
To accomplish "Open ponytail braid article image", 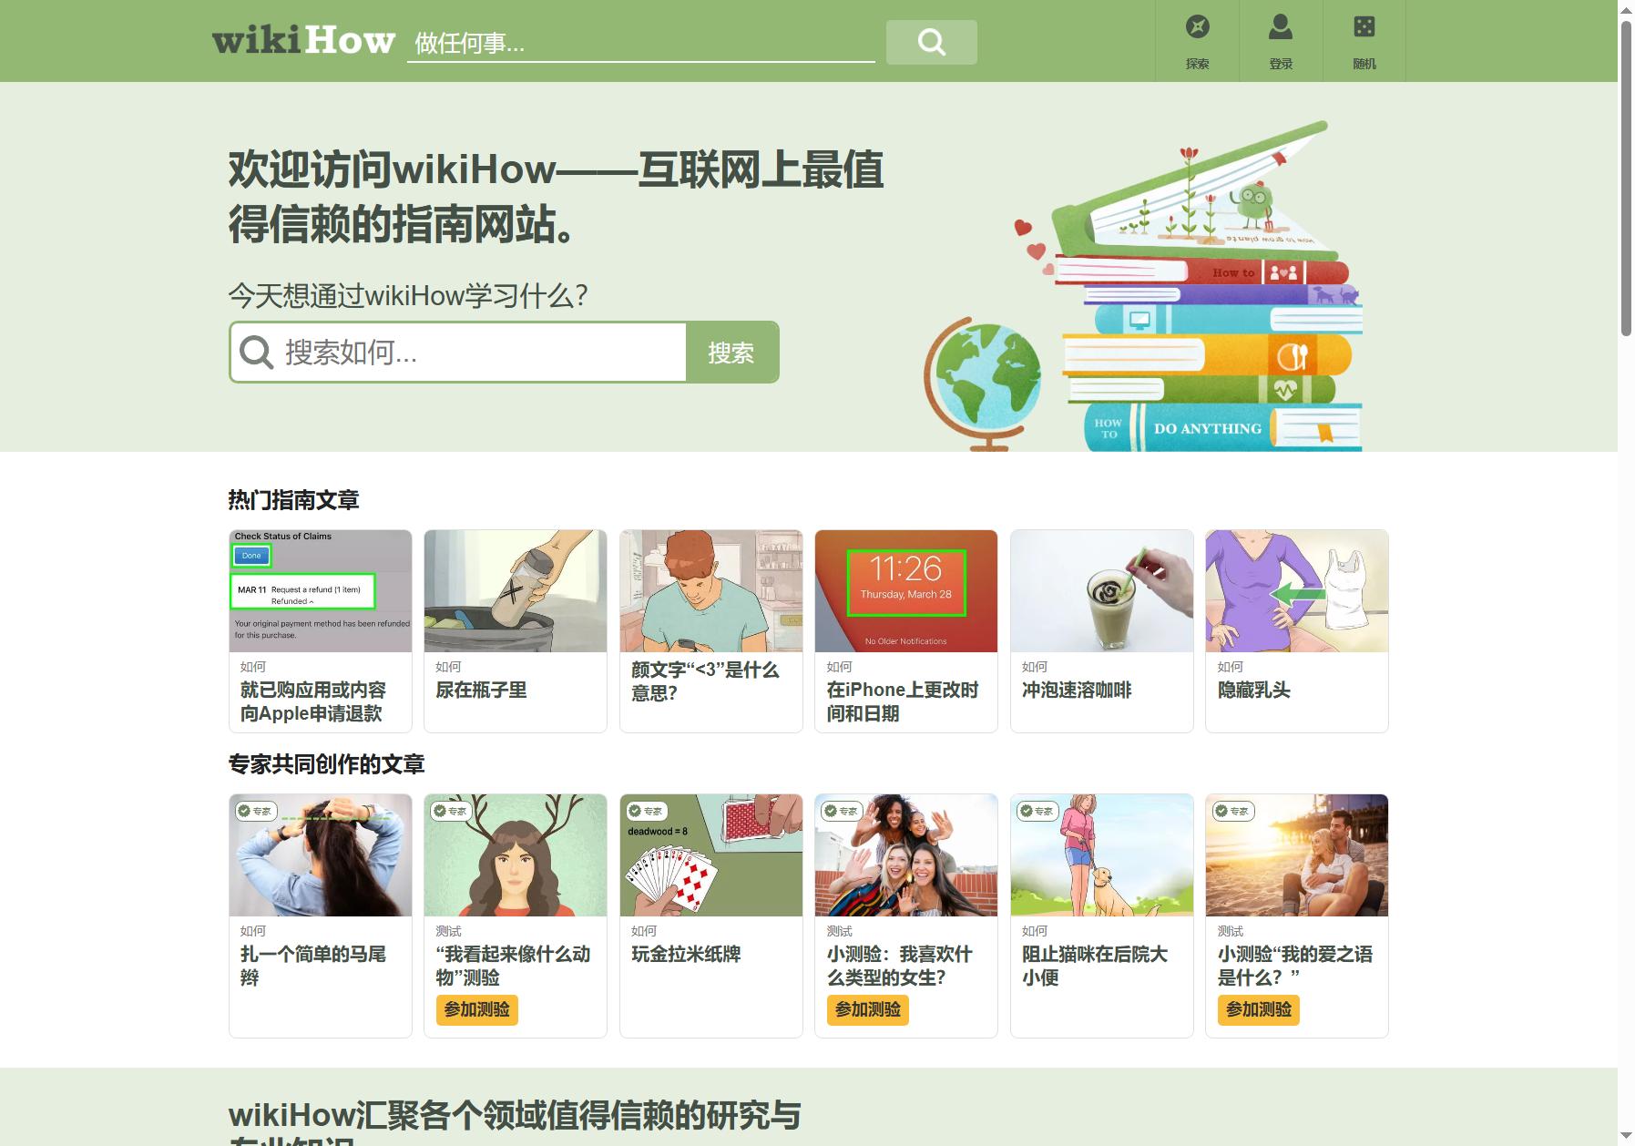I will click(x=321, y=855).
